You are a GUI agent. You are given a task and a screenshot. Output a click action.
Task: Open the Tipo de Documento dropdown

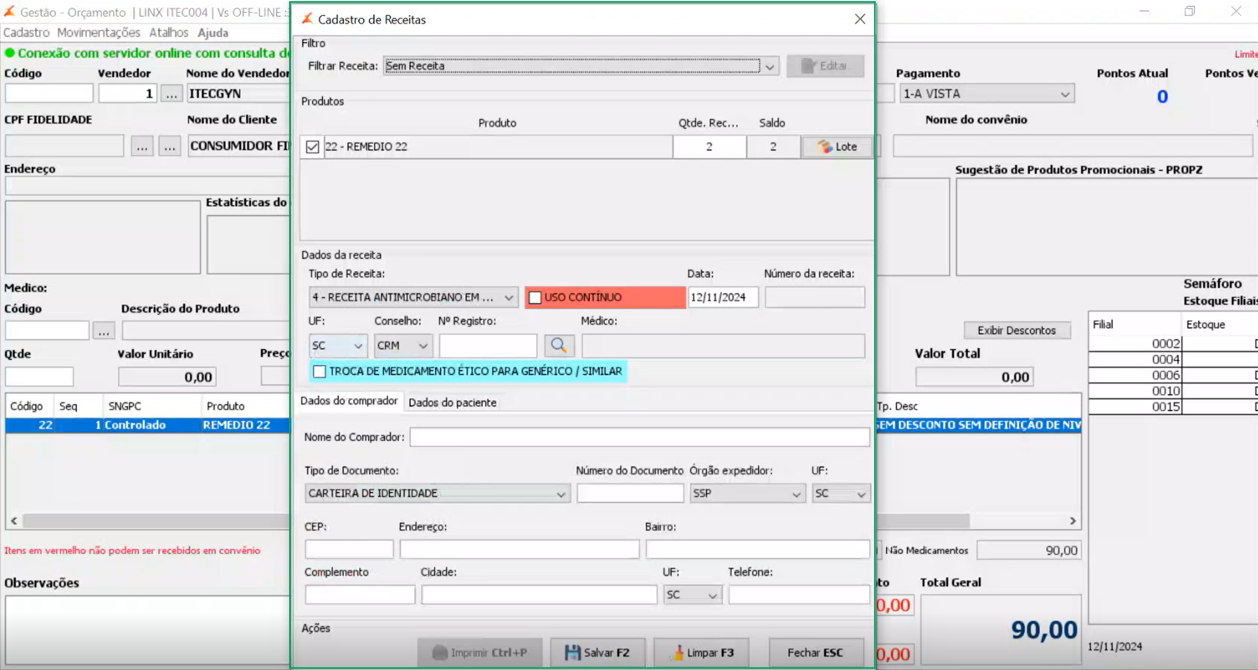560,494
